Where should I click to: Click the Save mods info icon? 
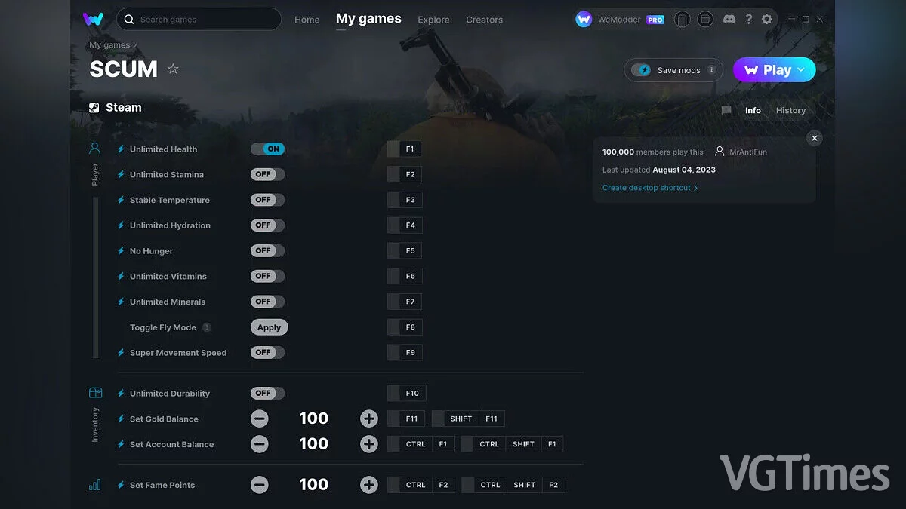(x=711, y=70)
